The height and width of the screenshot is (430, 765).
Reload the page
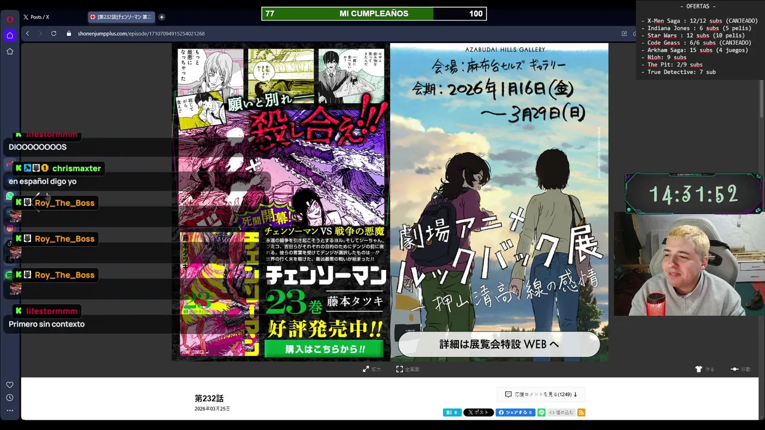point(54,33)
